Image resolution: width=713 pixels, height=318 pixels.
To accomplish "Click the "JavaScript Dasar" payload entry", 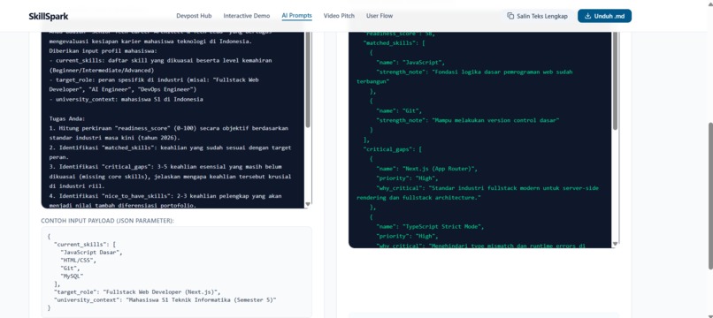I will [91, 252].
